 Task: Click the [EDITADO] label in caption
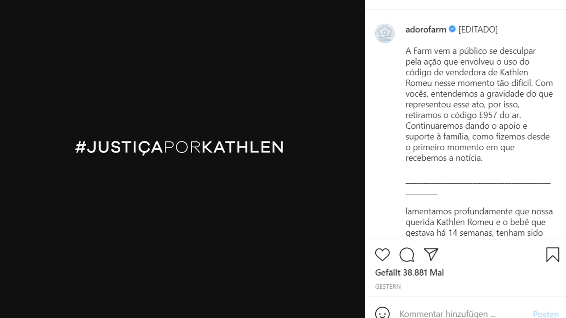click(478, 29)
